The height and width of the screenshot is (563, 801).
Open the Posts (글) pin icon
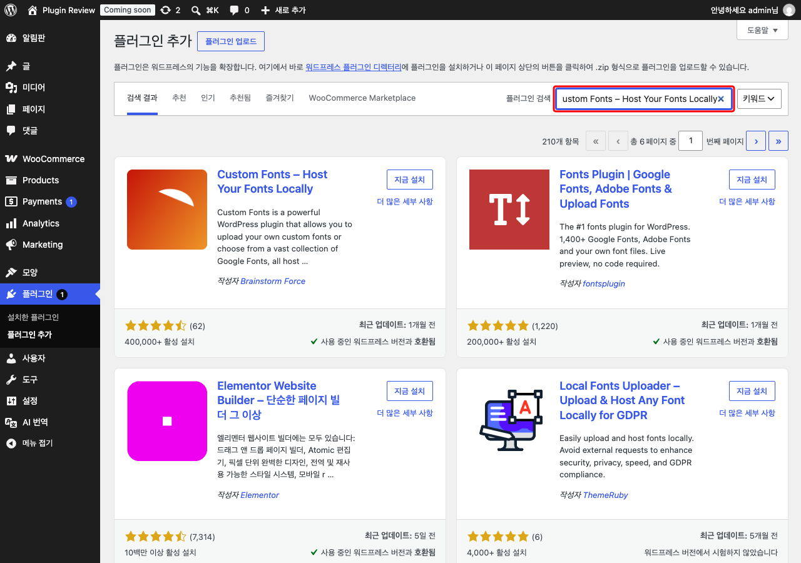click(x=11, y=66)
